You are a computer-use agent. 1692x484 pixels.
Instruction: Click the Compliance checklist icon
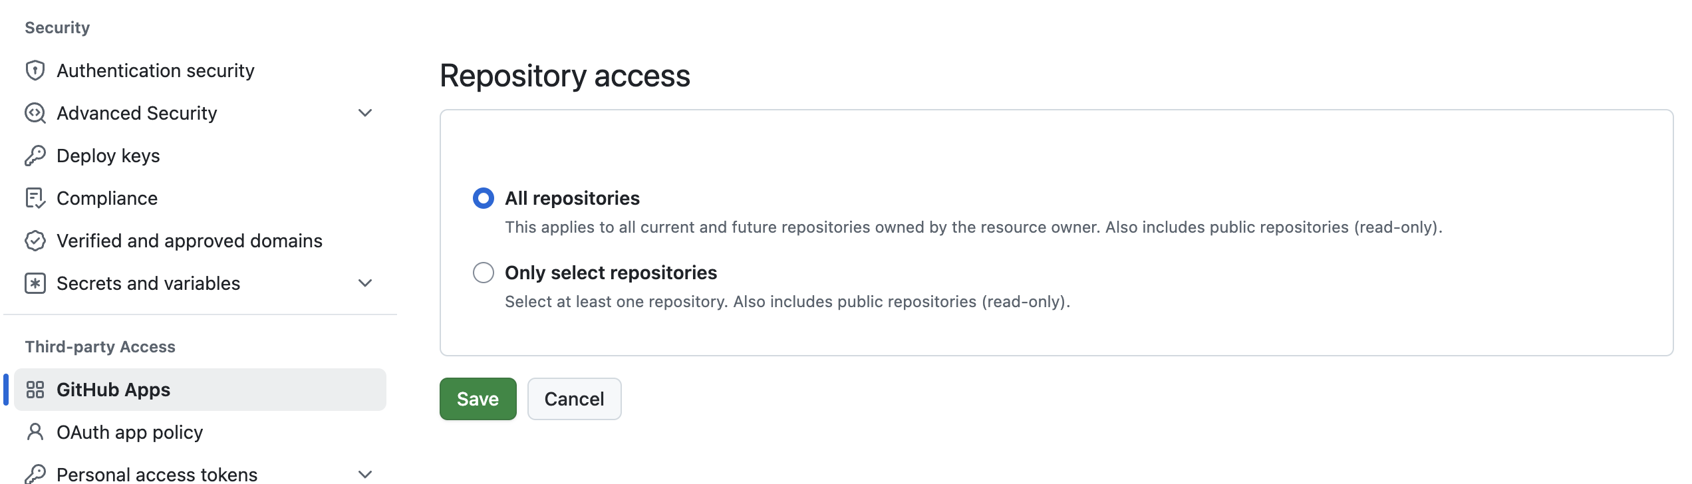pos(35,198)
